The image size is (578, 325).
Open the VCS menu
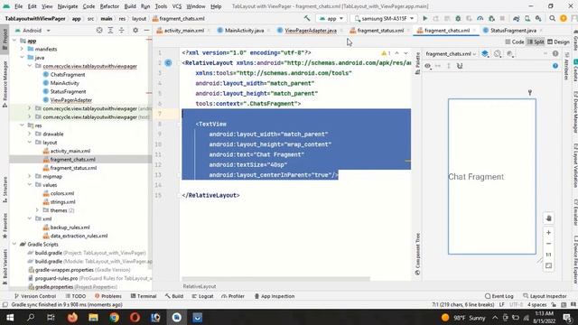click(x=177, y=6)
